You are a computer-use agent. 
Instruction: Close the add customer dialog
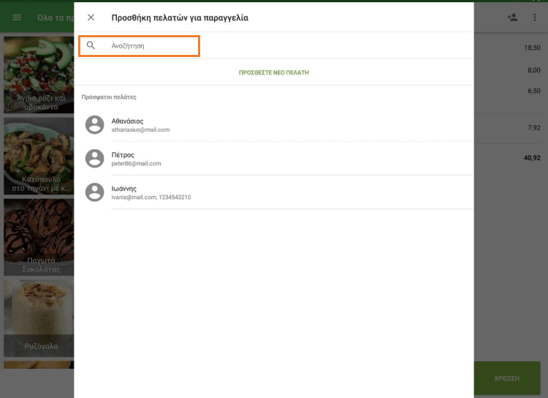coord(91,18)
